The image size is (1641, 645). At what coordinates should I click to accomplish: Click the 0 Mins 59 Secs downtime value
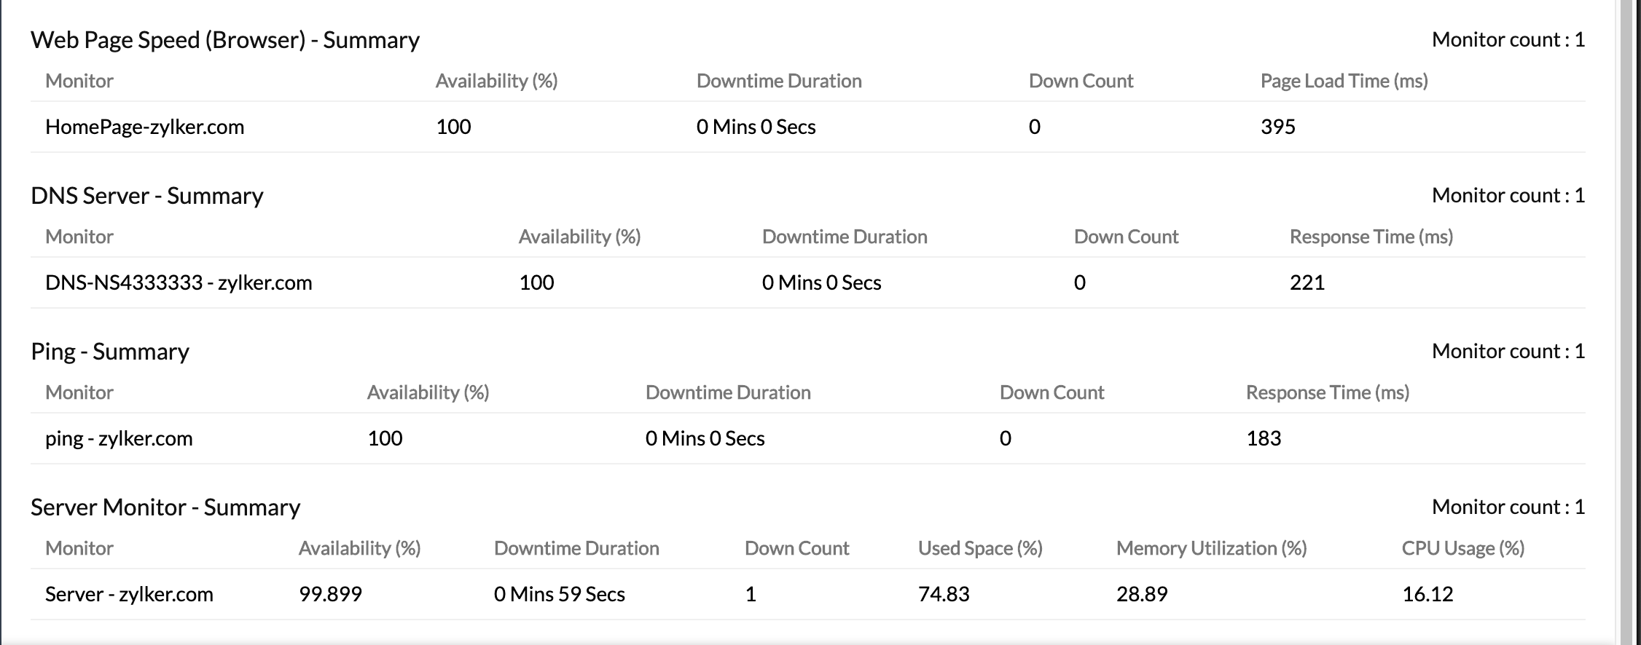point(559,594)
